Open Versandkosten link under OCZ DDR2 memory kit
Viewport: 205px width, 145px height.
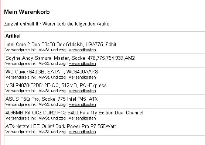tap(82, 118)
